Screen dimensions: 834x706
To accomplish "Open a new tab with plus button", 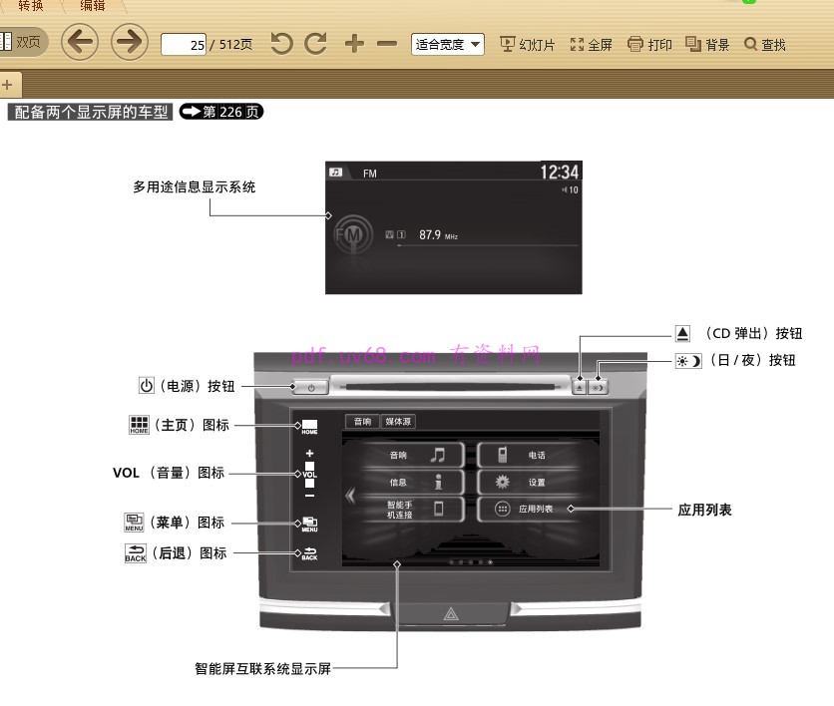I will click(7, 85).
